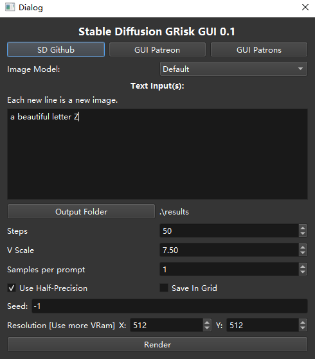Open the SD Github link button
Image resolution: width=315 pixels, height=359 pixels.
click(56, 49)
